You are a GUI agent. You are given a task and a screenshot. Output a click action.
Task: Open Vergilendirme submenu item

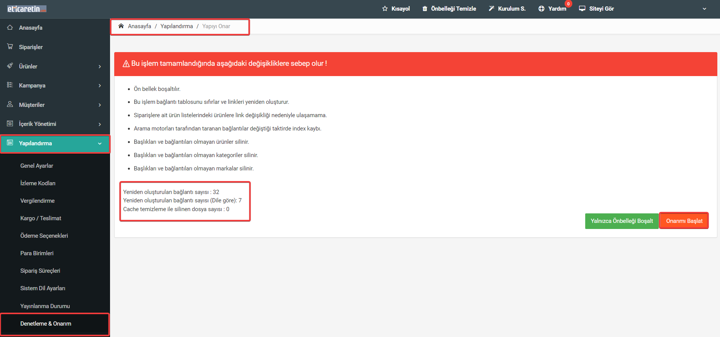37,201
